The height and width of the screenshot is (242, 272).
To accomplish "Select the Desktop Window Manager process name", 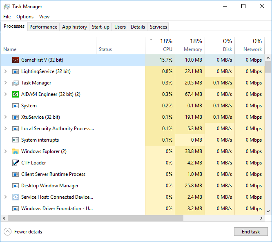I will pos(50,186).
